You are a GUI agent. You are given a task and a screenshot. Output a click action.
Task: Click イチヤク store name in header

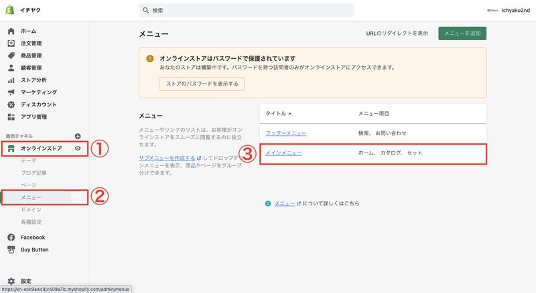tap(30, 10)
